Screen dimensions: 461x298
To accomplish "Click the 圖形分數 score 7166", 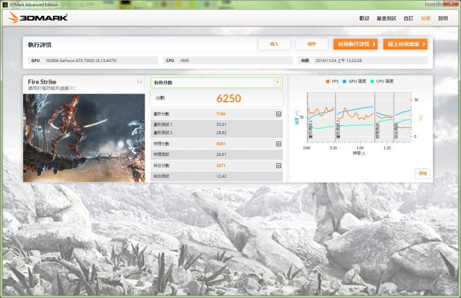I will click(x=221, y=114).
